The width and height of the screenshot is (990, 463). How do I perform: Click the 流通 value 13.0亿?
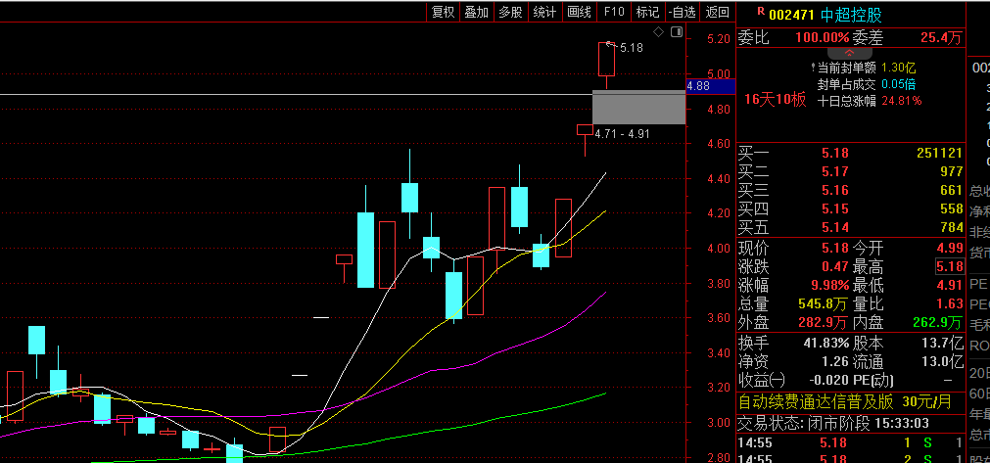pyautogui.click(x=942, y=362)
